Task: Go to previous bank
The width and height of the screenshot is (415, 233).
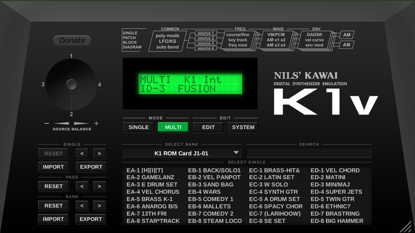Action: [82, 206]
